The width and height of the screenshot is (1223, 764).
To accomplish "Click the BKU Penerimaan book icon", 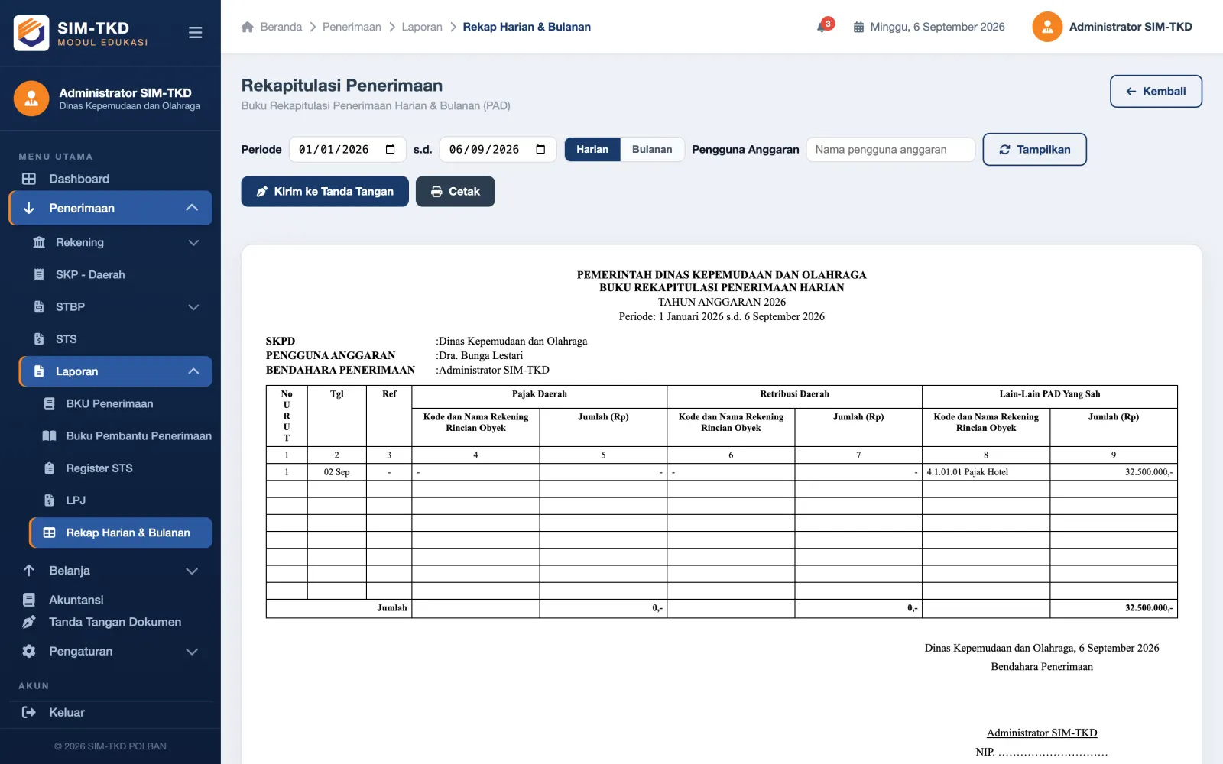I will (x=49, y=403).
